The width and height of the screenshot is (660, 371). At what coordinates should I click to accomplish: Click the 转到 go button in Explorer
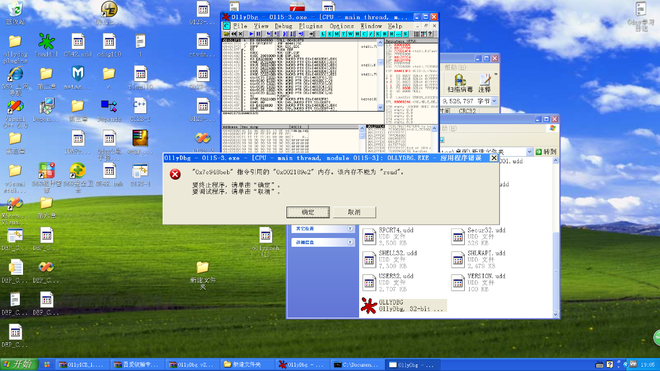click(546, 152)
